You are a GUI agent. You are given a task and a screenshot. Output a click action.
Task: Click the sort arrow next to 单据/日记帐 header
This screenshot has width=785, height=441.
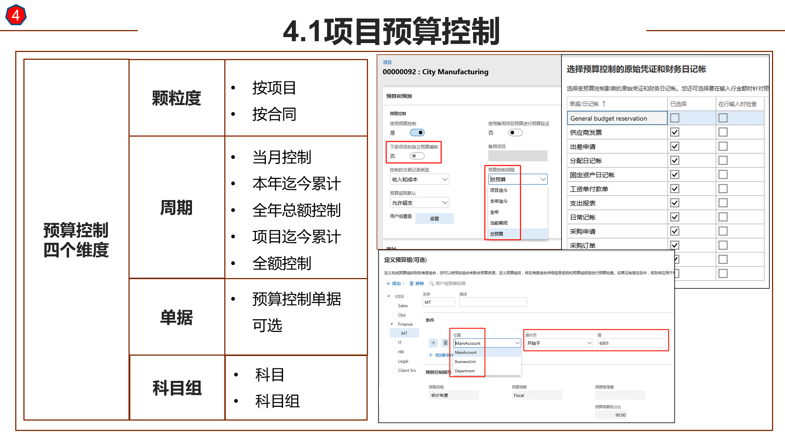(x=604, y=104)
